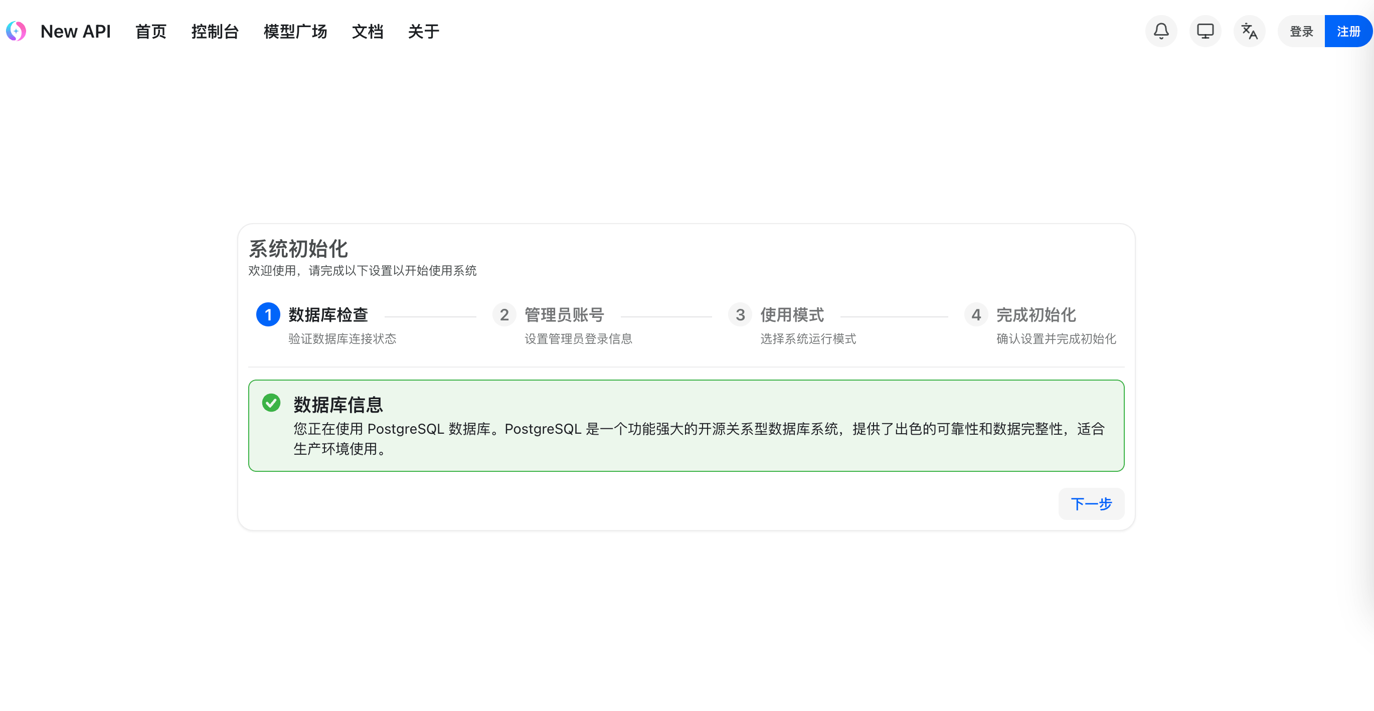The image size is (1374, 711).
Task: Open the notifications bell icon
Action: (1161, 31)
